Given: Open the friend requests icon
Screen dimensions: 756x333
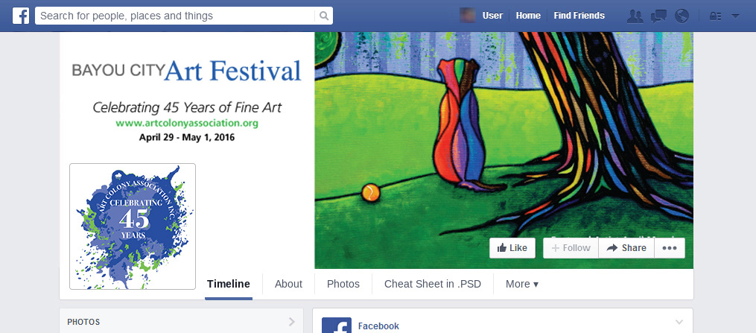Looking at the screenshot, I should (635, 16).
